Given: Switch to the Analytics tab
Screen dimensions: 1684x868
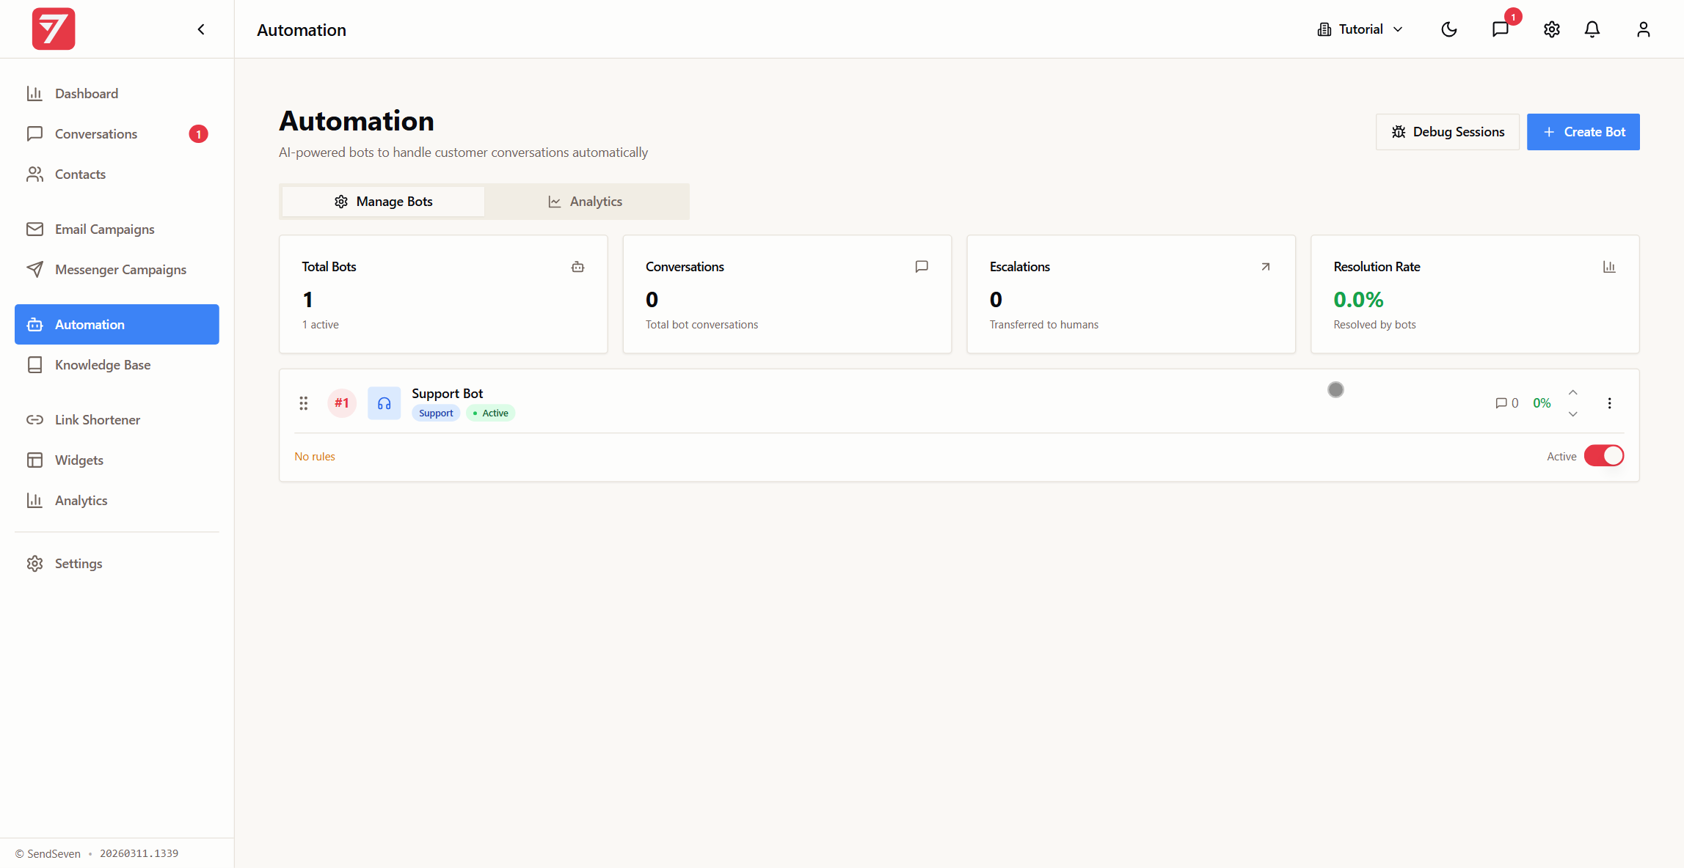Looking at the screenshot, I should 586,202.
